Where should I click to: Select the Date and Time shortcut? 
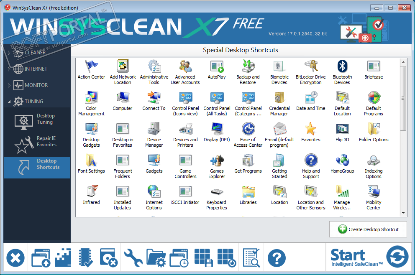click(311, 101)
